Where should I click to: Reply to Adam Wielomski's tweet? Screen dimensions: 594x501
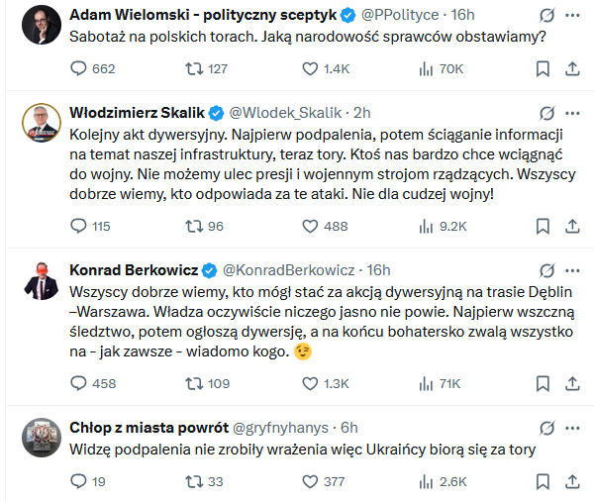click(81, 68)
